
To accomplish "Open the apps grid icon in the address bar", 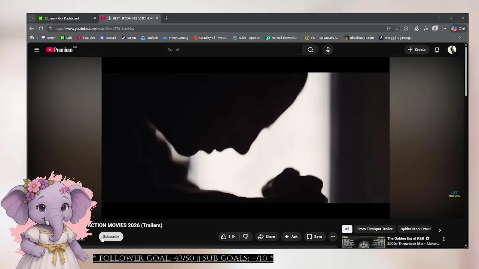I will [x=389, y=28].
